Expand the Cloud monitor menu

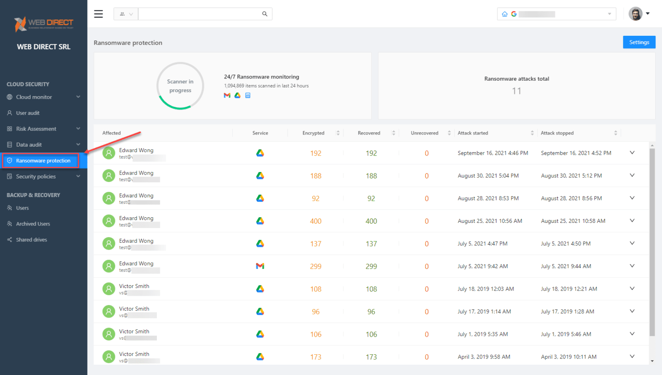coord(43,97)
